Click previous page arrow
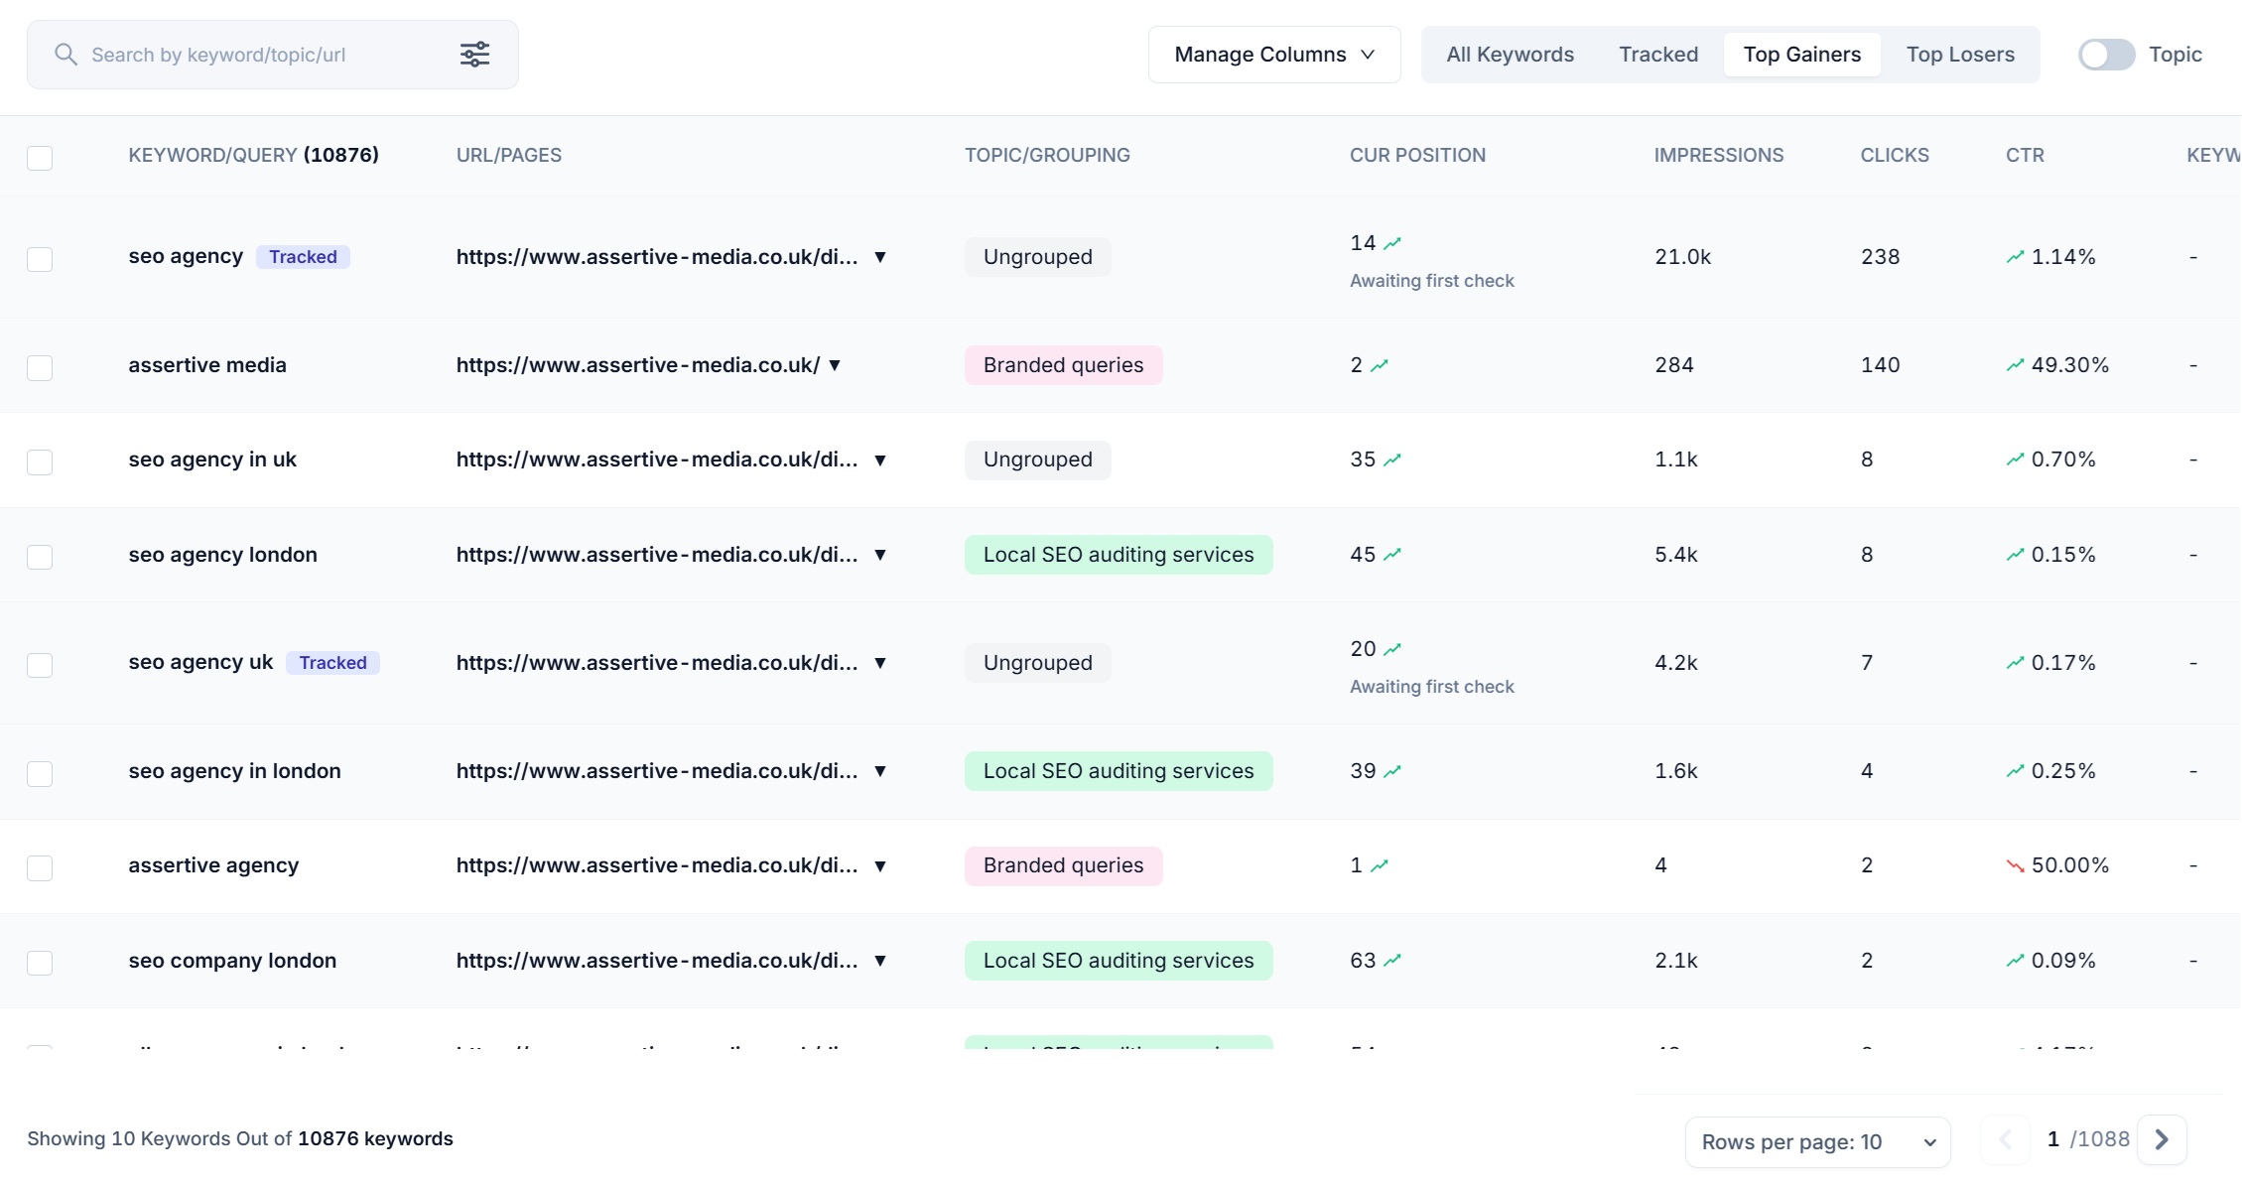The image size is (2242, 1184). tap(2005, 1139)
